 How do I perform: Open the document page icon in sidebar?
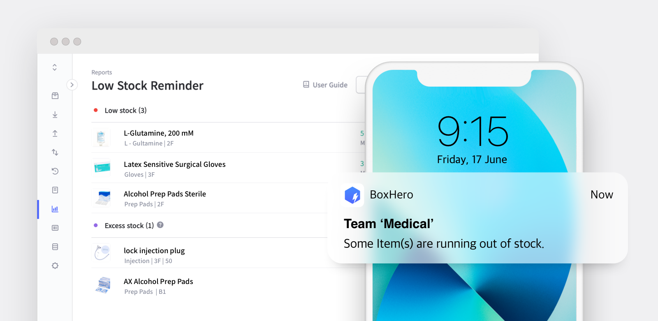click(55, 190)
